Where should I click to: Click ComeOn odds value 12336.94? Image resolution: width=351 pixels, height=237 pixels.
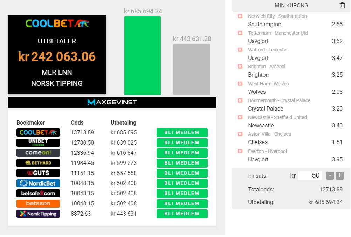[x=82, y=153]
